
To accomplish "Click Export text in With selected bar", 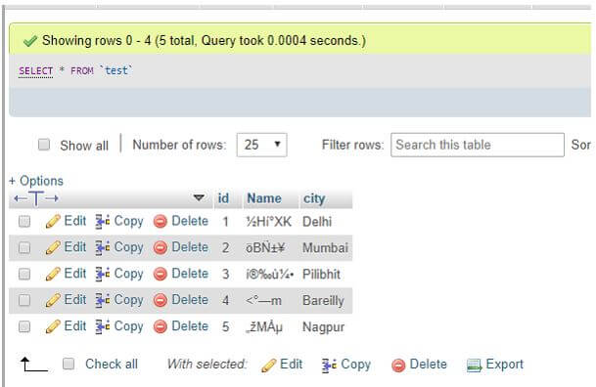I will [x=504, y=365].
